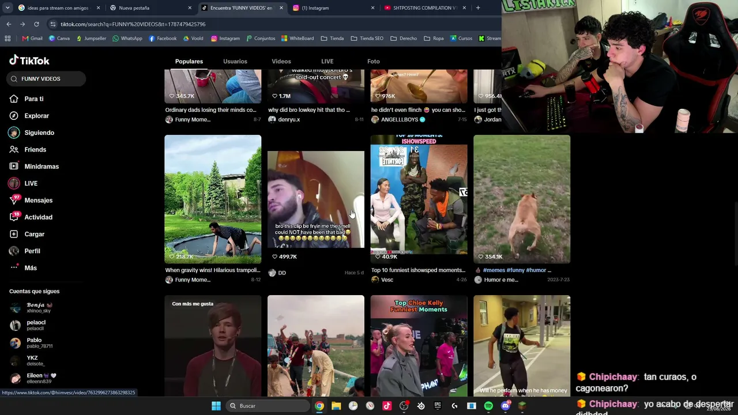Open the Jumpseller bookmark
Screen dimensions: 738x415
click(x=91, y=39)
